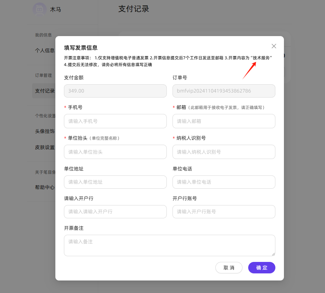Click the 单位抬头 company title input
Viewport: 325px width, 293px height.
coord(115,152)
